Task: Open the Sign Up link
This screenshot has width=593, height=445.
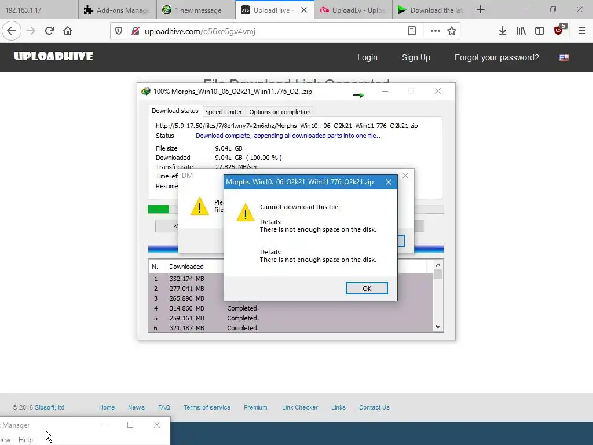Action: (416, 57)
